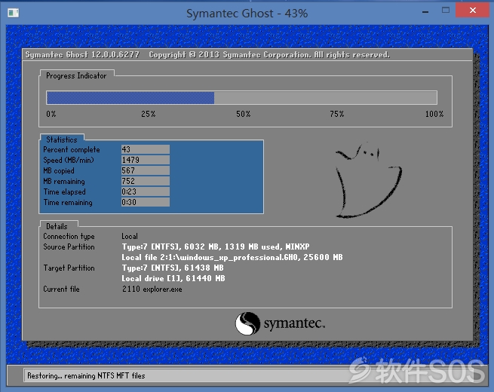Click the 0% progress label
Image resolution: width=494 pixels, height=392 pixels.
51,114
